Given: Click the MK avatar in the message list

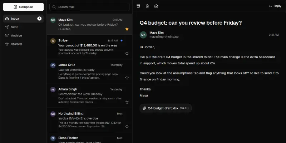Looking at the screenshot, I should pyautogui.click(x=53, y=20).
